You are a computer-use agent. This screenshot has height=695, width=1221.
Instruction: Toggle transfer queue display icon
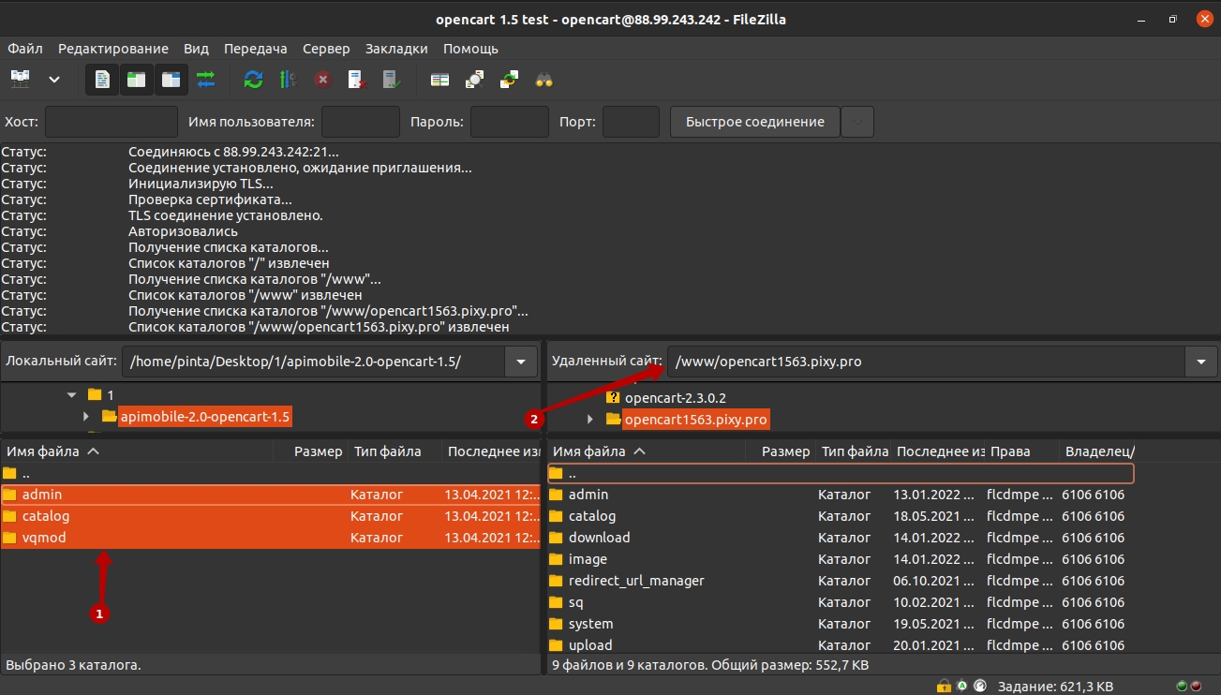(x=205, y=80)
